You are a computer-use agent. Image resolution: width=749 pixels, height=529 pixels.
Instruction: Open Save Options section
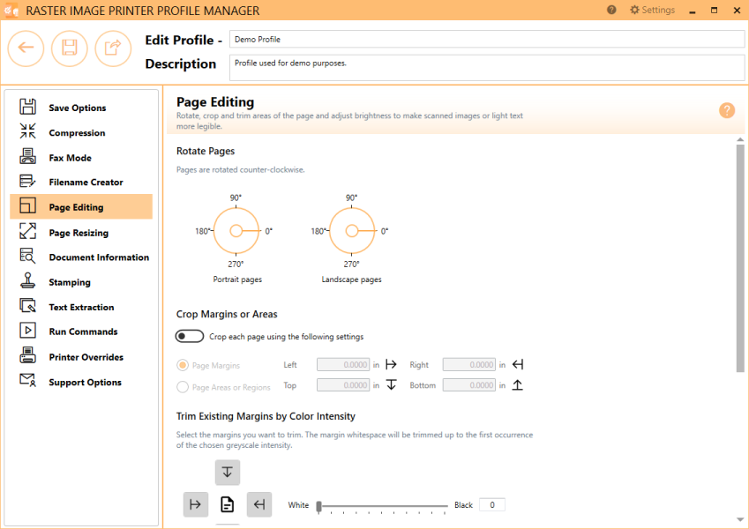tap(81, 108)
